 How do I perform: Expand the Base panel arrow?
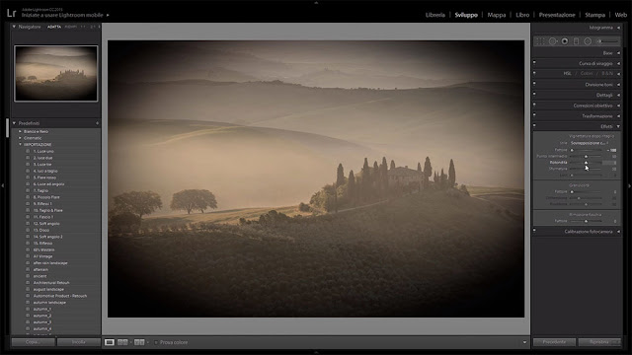[618, 53]
